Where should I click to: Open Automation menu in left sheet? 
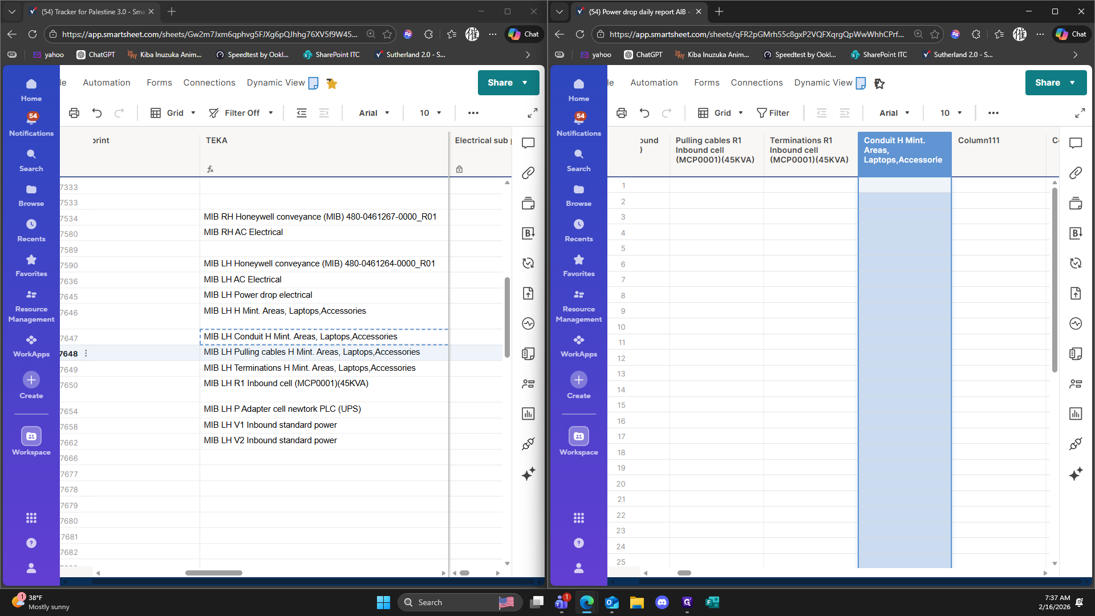107,83
